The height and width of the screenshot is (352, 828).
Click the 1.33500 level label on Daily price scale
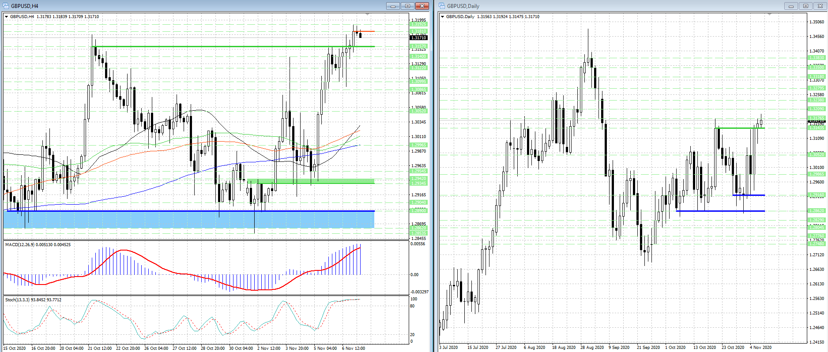click(x=817, y=67)
